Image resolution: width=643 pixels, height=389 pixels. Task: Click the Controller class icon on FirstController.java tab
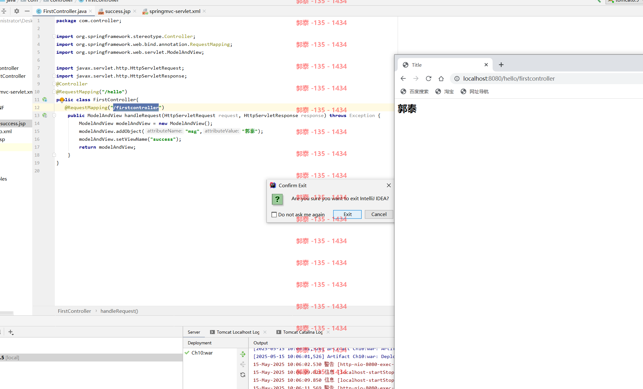pyautogui.click(x=39, y=11)
